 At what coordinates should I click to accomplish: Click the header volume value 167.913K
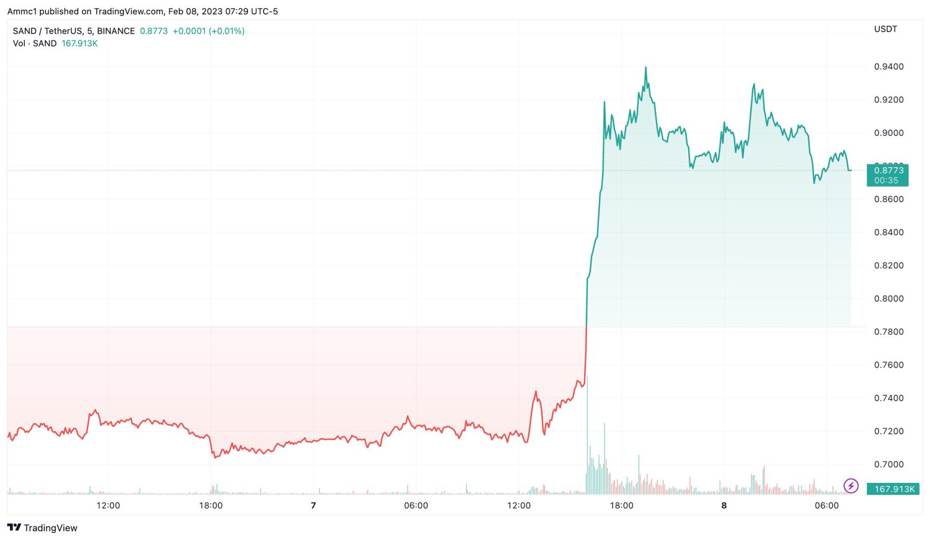[80, 43]
